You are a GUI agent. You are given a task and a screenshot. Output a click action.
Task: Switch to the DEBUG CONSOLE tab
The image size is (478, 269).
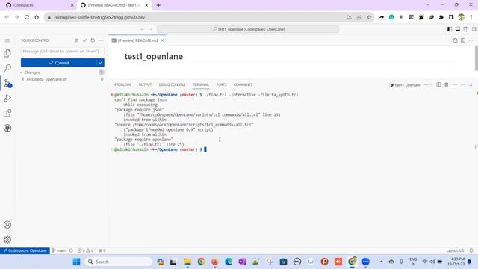pyautogui.click(x=172, y=84)
